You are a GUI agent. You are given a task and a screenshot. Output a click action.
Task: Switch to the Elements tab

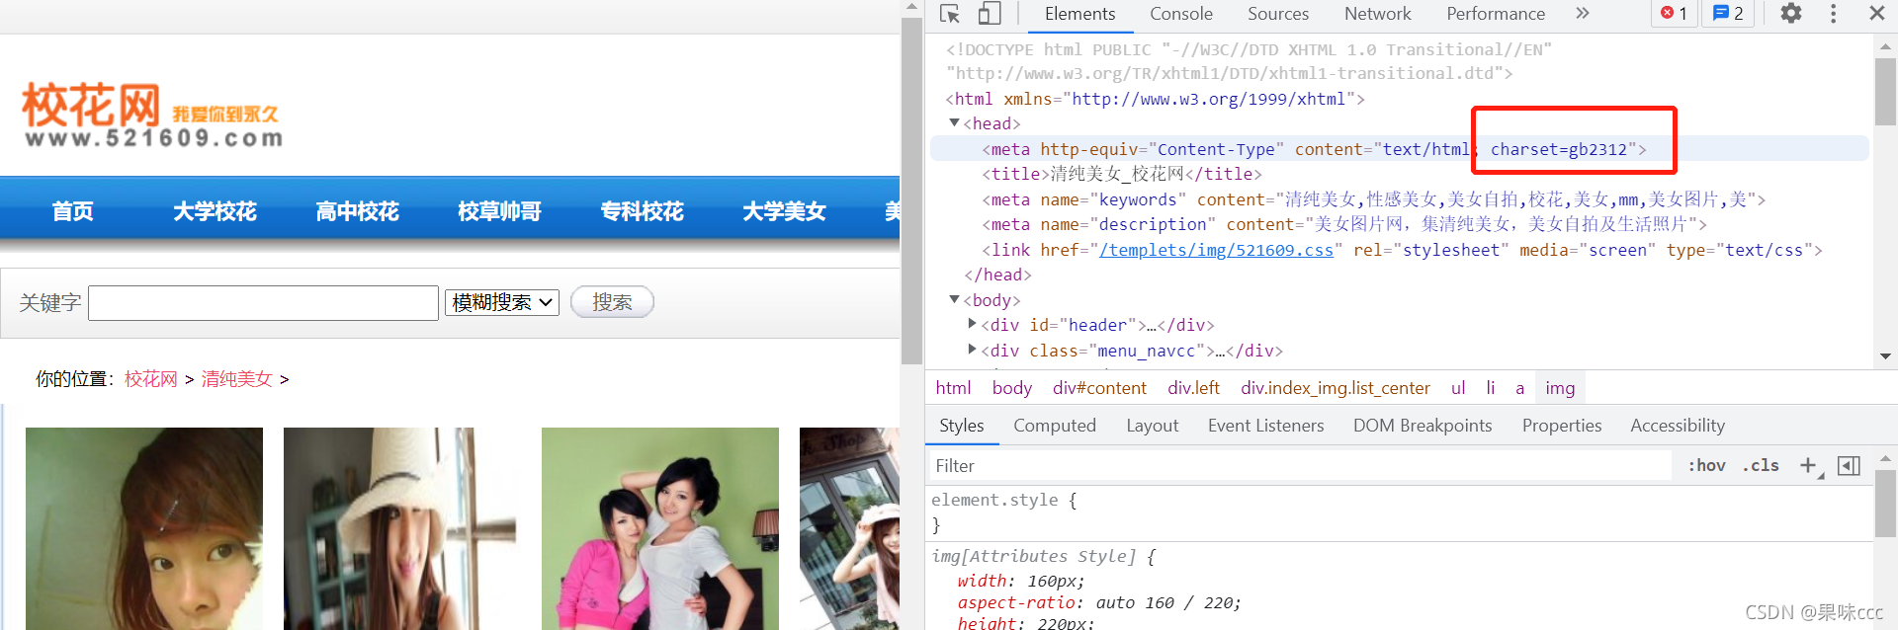(1079, 14)
